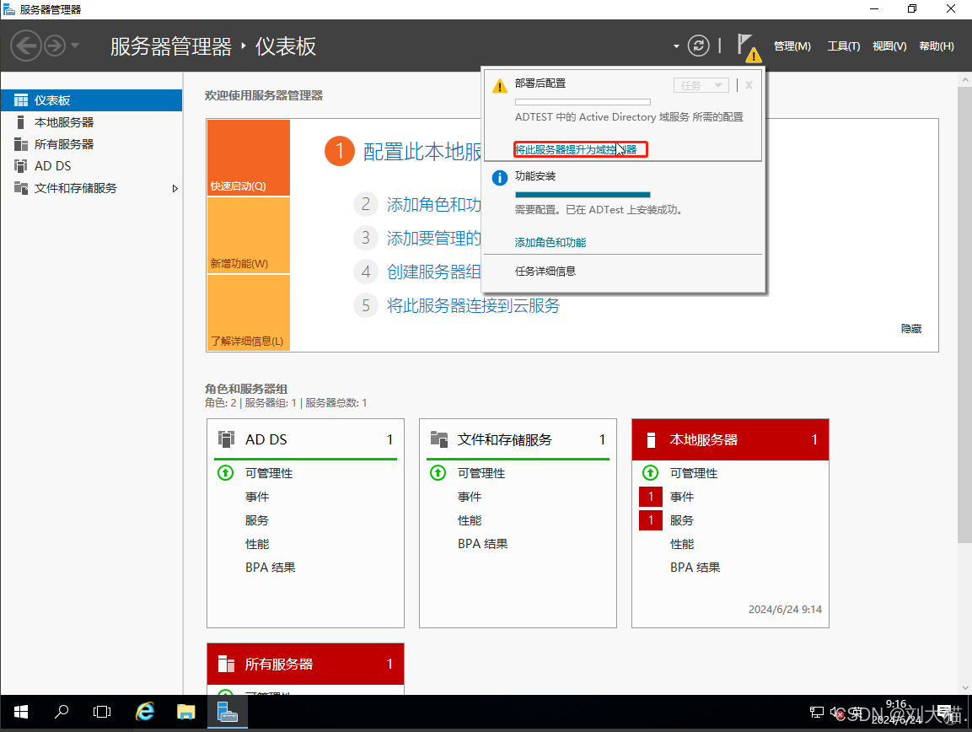Click step 1 配置此本地服务器
This screenshot has height=732, width=972.
click(x=422, y=151)
